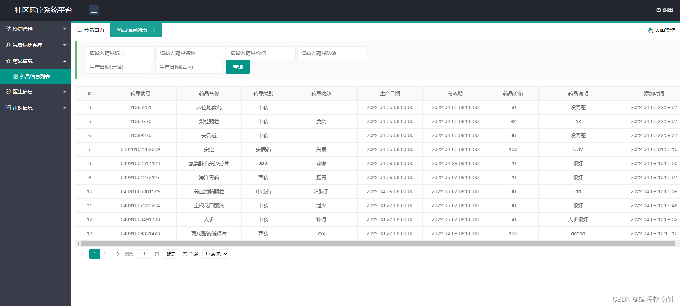
Task: Click the horizontal table scrollbar
Action: pyautogui.click(x=378, y=244)
